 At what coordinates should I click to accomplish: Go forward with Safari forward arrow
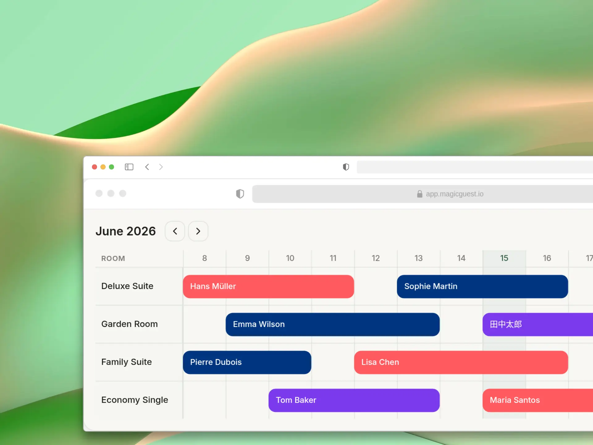(161, 167)
